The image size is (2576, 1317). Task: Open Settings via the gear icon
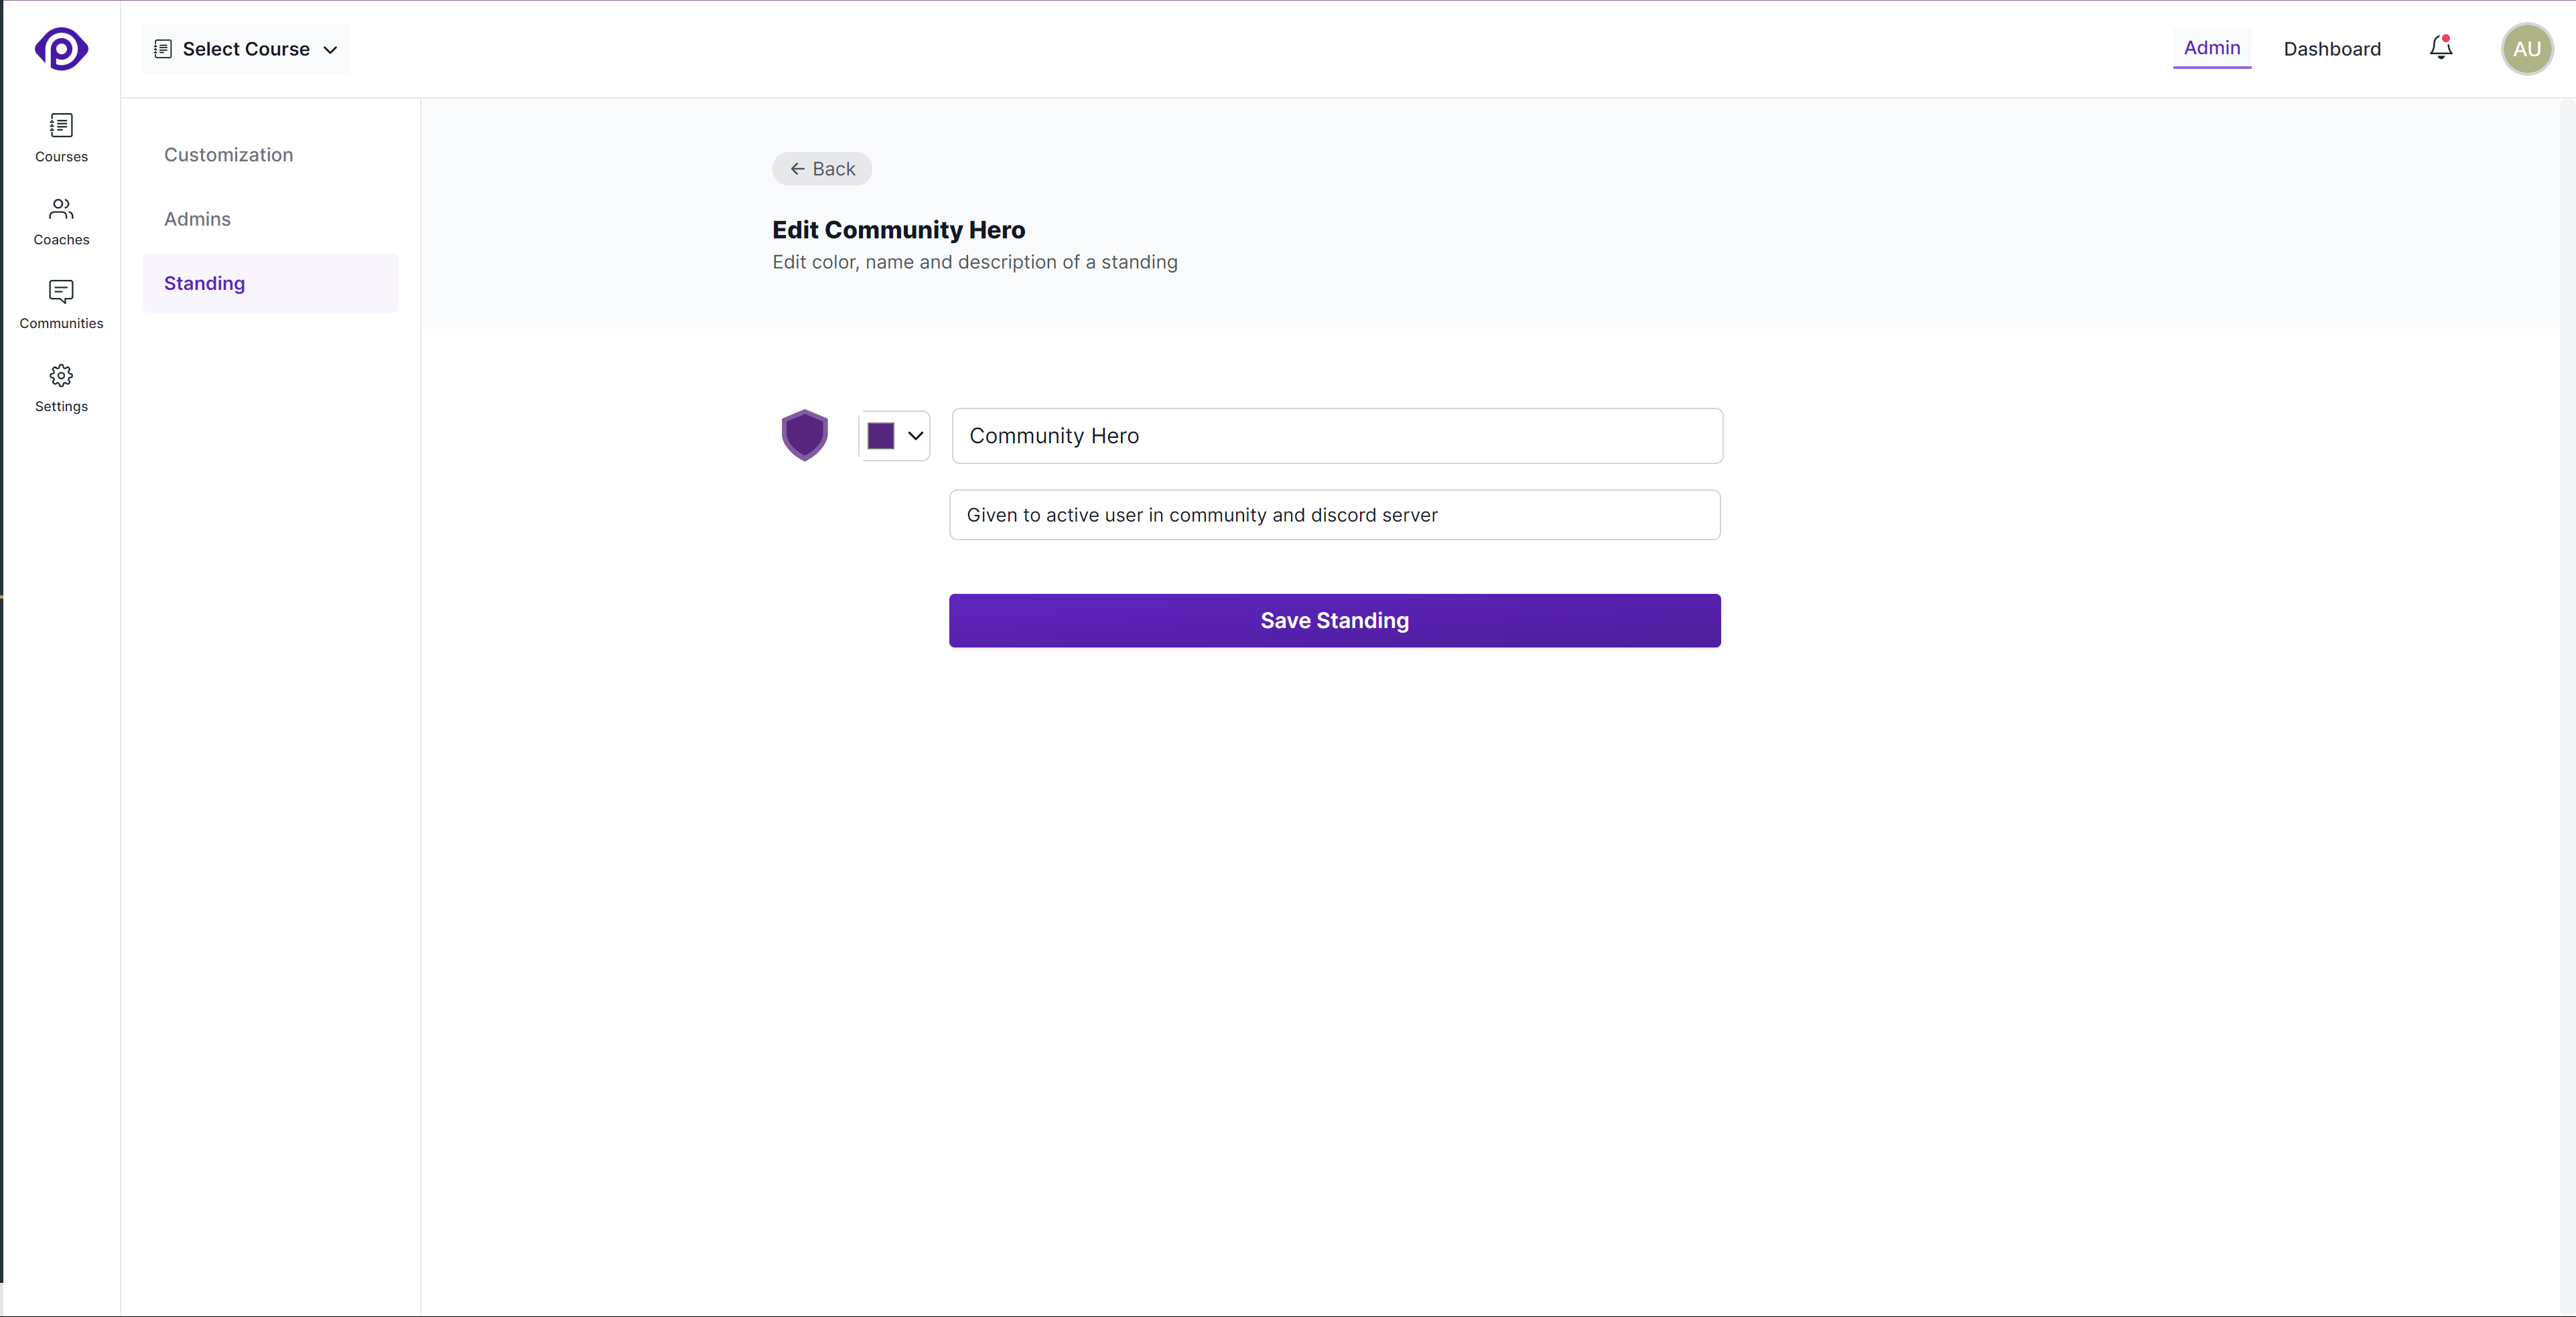[61, 388]
